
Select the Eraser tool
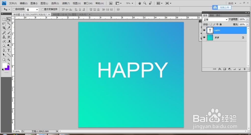[4, 41]
